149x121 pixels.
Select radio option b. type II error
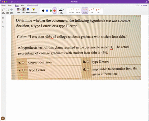[x=88, y=62]
